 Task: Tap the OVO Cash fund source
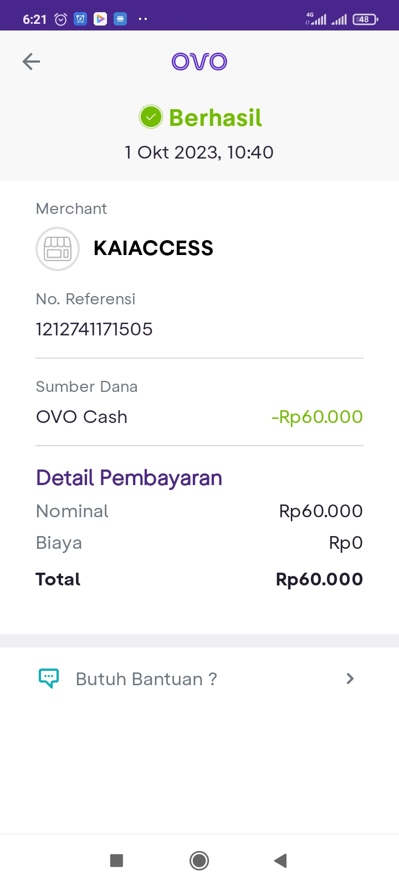(82, 417)
